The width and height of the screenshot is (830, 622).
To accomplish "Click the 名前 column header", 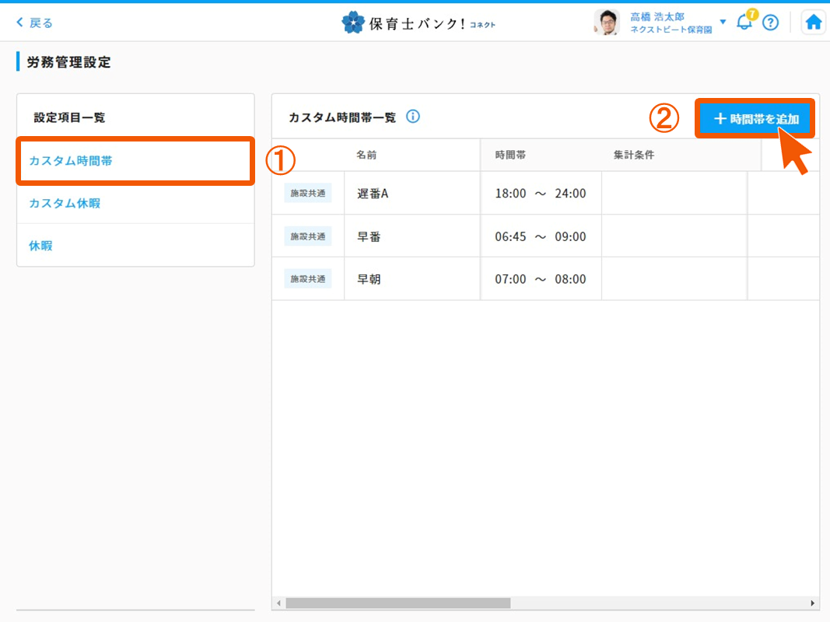I will 366,155.
